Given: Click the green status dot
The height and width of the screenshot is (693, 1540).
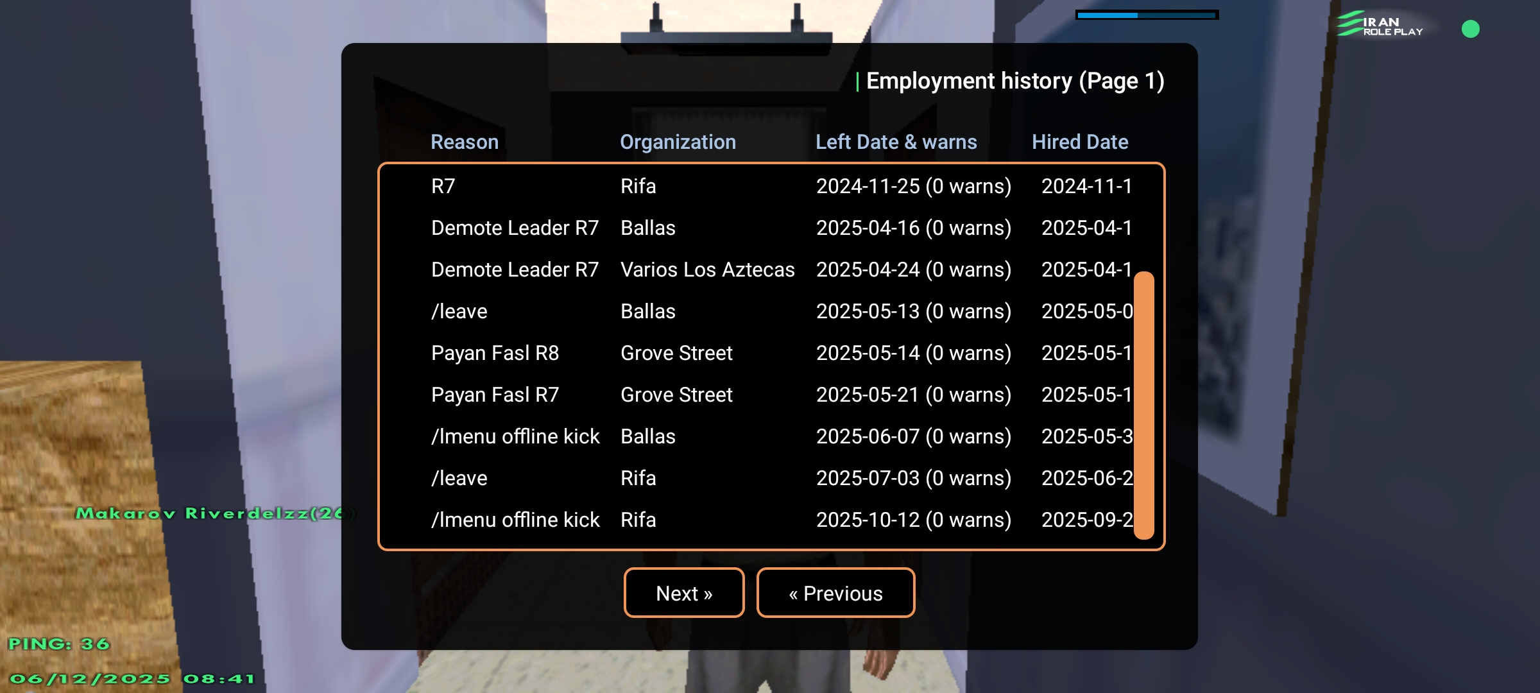Looking at the screenshot, I should click(x=1470, y=29).
